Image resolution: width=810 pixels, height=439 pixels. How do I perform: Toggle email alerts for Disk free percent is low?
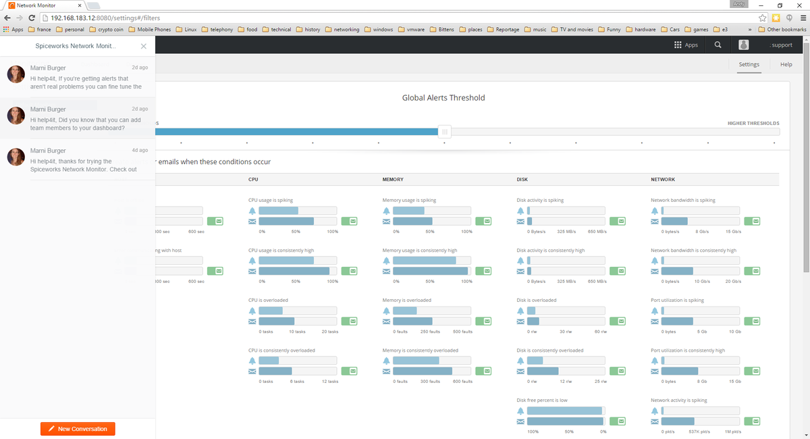tap(618, 421)
